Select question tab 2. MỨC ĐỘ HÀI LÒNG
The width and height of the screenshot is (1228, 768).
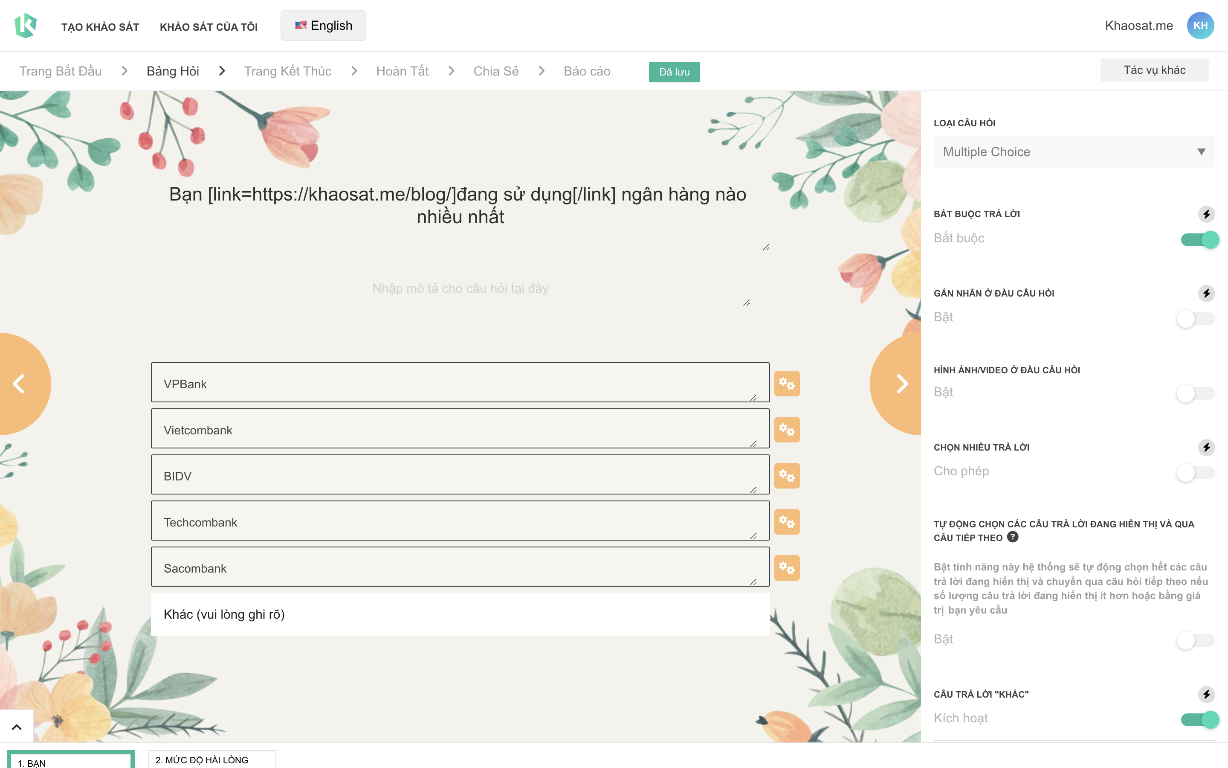(212, 760)
